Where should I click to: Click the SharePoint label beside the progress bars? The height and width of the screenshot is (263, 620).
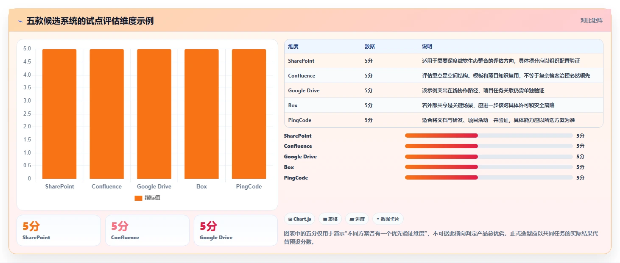298,136
